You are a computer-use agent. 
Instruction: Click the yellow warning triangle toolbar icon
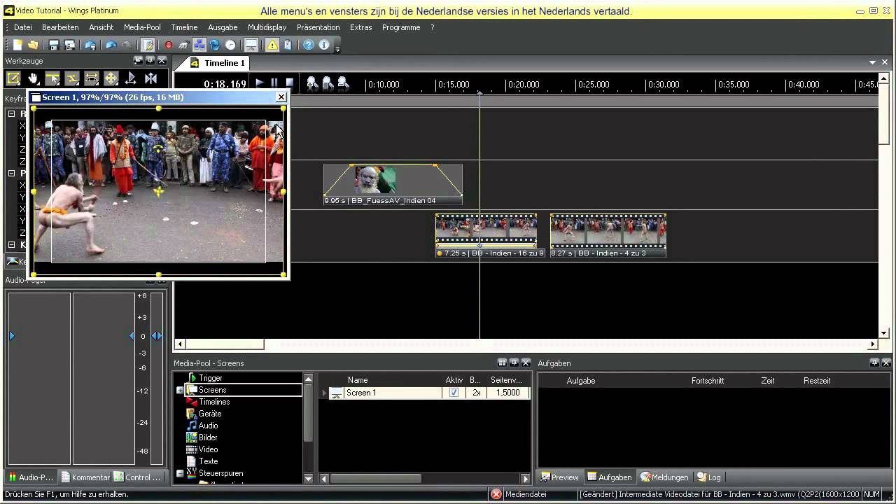pyautogui.click(x=272, y=45)
